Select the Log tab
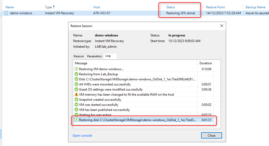The image size is (269, 146). click(x=108, y=56)
